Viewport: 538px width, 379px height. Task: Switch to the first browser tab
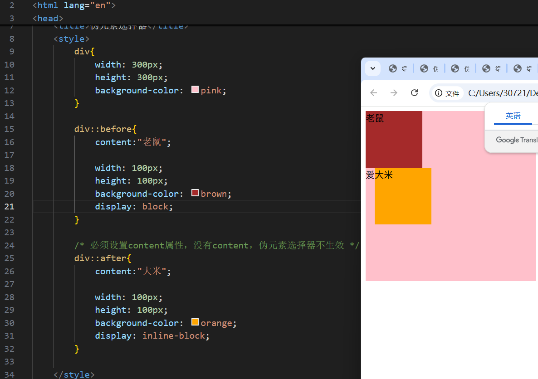coord(398,68)
